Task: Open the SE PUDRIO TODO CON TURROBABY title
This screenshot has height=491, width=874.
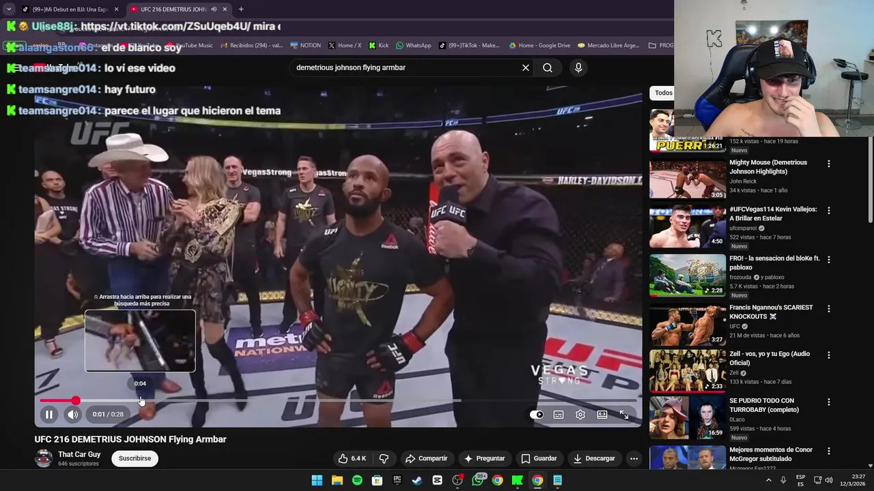Action: pos(764,405)
